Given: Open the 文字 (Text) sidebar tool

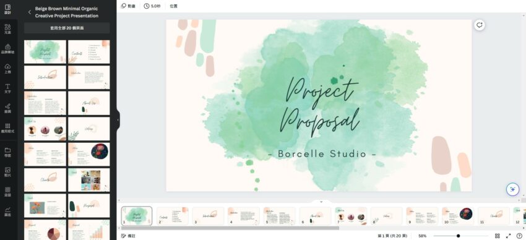Looking at the screenshot, I should coord(7,88).
